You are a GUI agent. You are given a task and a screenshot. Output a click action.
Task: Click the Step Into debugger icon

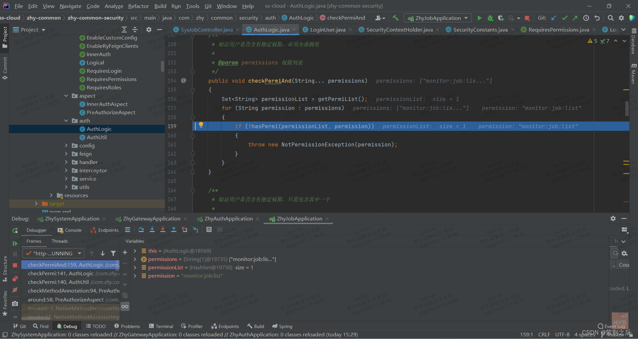[152, 229]
